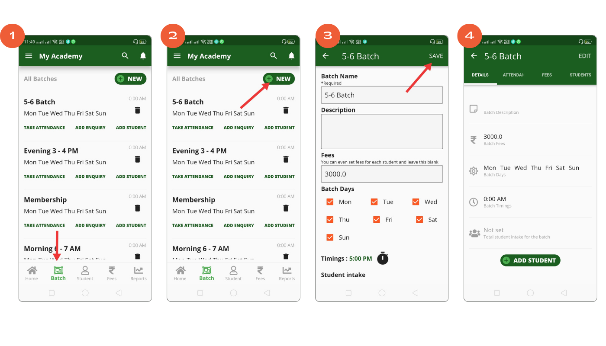
Task: Uncheck Tue batch day
Action: coord(374,202)
